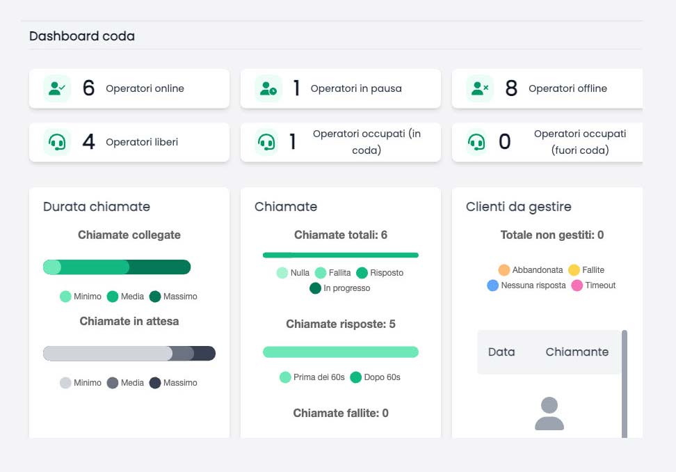The width and height of the screenshot is (676, 472).
Task: Click the Chiamate totali progress bar
Action: pyautogui.click(x=341, y=255)
